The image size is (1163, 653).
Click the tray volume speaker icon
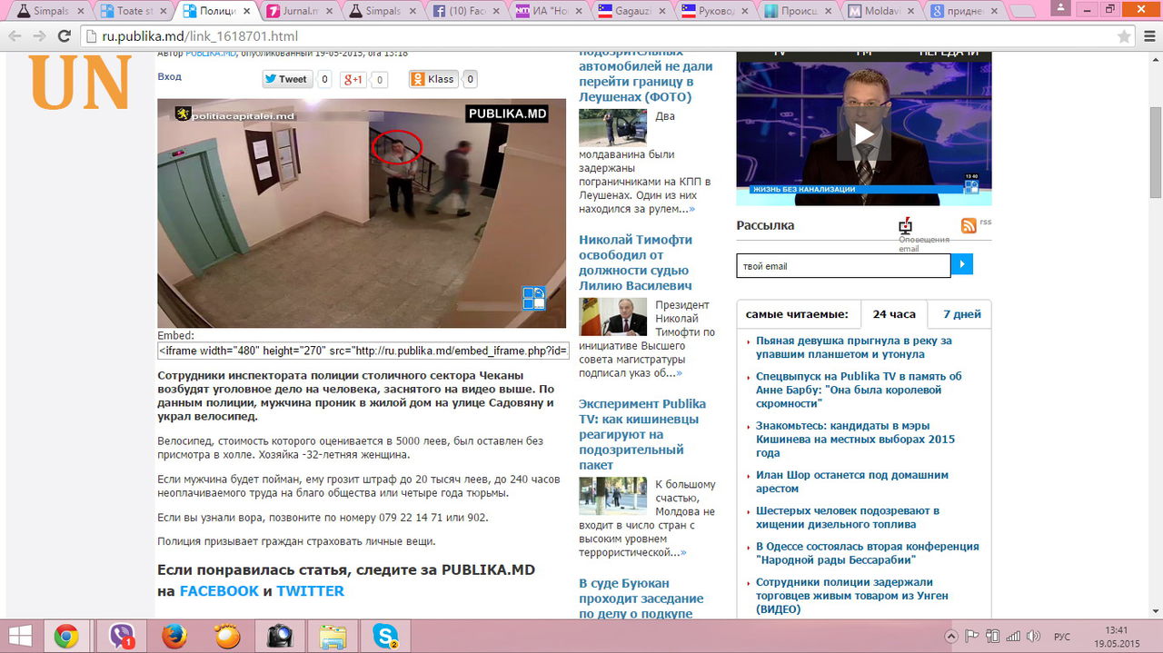1033,636
